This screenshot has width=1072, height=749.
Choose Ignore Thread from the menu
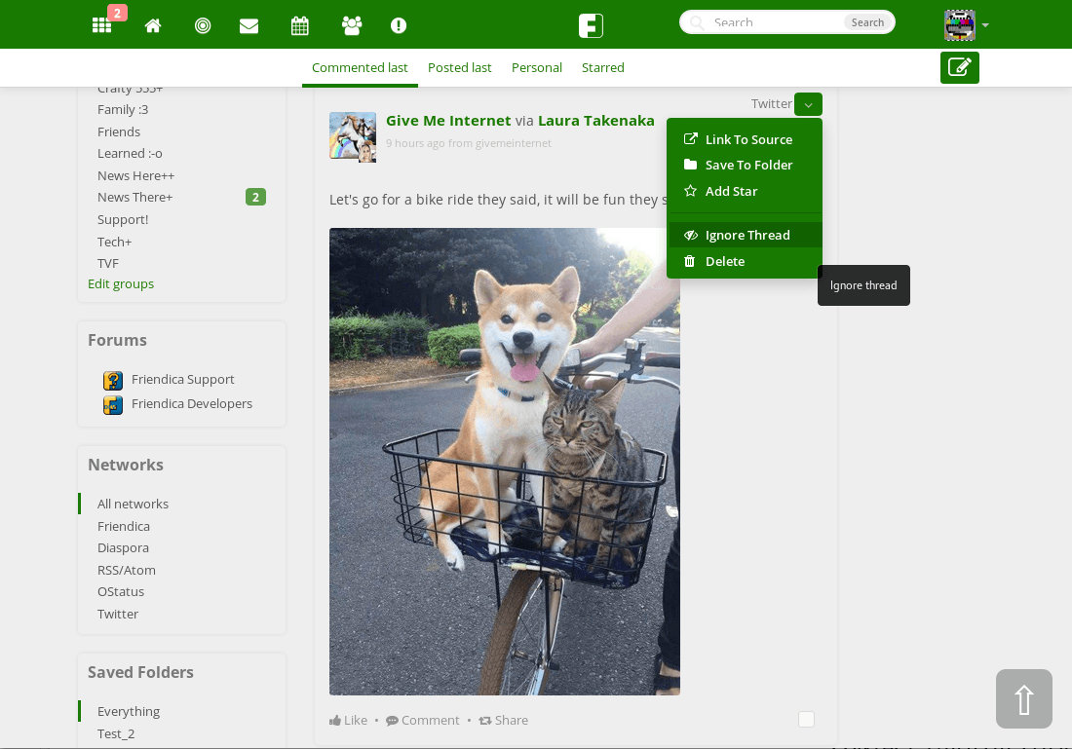(x=747, y=235)
